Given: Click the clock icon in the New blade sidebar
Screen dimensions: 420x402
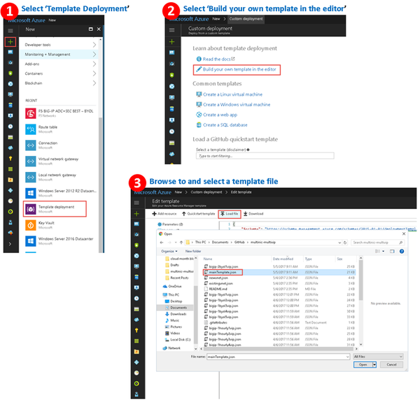Looking at the screenshot, I should tap(10, 127).
